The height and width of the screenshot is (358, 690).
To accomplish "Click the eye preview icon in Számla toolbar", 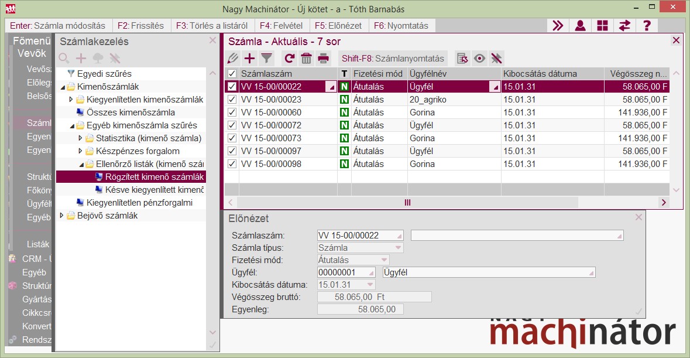I will 480,58.
